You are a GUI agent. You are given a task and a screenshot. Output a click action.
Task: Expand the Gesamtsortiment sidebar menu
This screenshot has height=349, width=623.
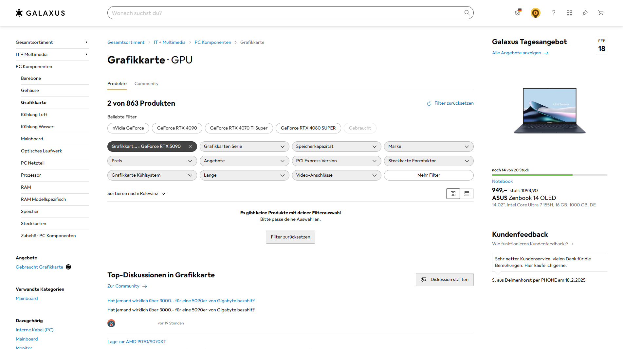tap(52, 43)
